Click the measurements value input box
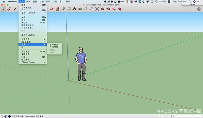The width and height of the screenshot is (203, 118). 189,116
